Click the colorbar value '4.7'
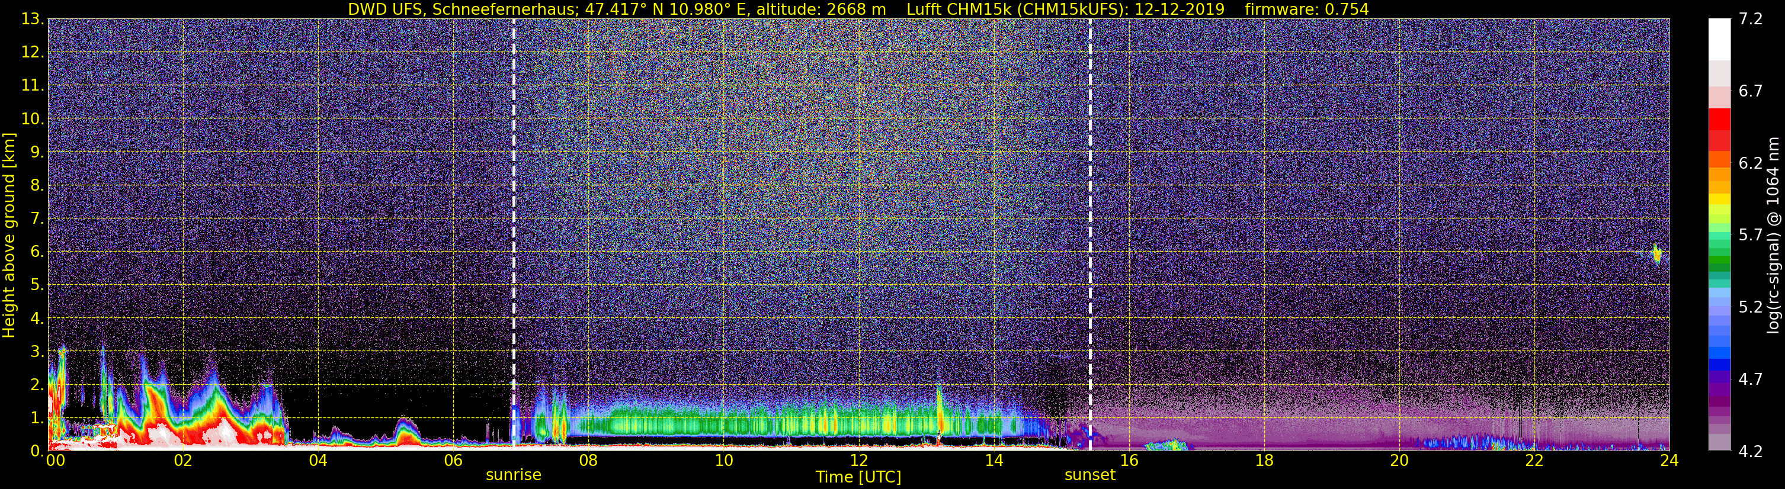 pyautogui.click(x=1751, y=379)
